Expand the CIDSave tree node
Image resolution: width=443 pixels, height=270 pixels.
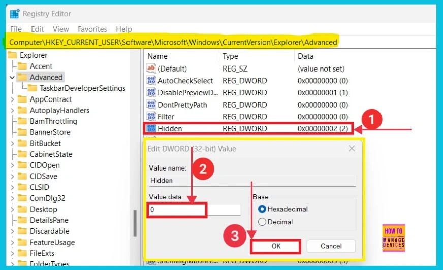[x=12, y=176]
